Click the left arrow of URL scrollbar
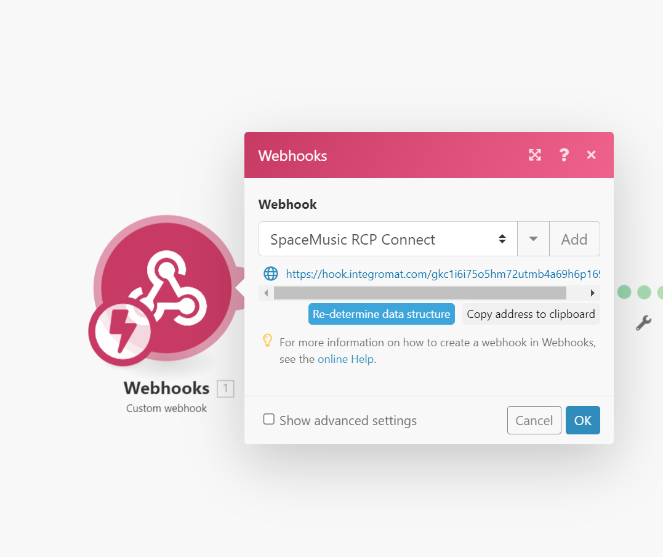Screen dimensions: 663x557 [266, 293]
